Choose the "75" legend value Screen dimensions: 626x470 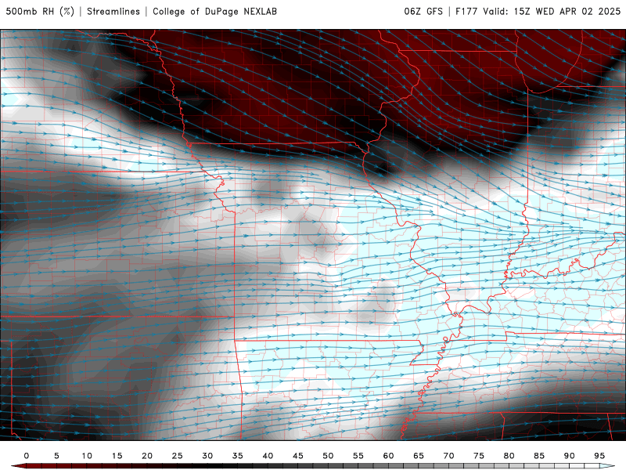pos(479,456)
